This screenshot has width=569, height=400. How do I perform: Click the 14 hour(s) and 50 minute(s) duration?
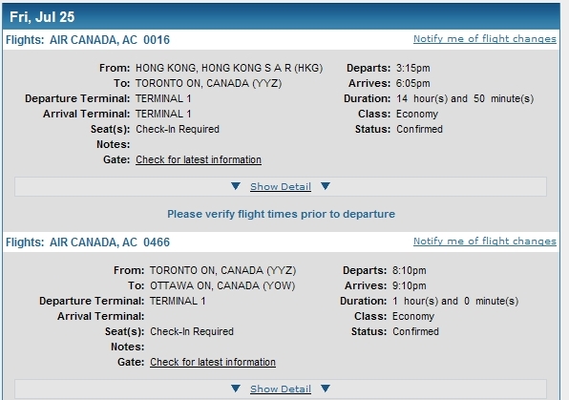(x=465, y=98)
